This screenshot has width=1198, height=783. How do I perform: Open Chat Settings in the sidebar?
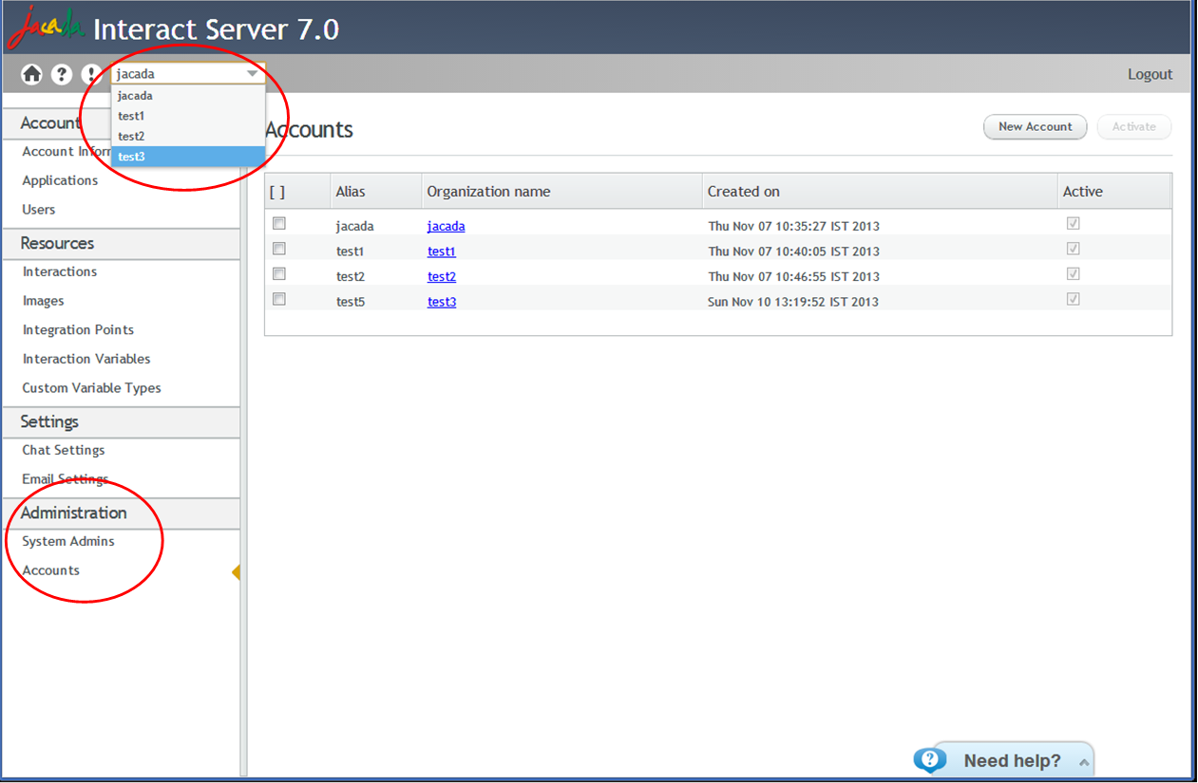click(64, 450)
